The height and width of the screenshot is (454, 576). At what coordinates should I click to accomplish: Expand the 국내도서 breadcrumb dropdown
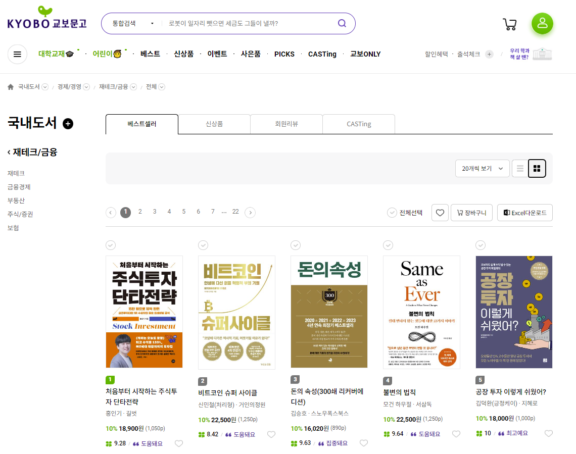45,87
